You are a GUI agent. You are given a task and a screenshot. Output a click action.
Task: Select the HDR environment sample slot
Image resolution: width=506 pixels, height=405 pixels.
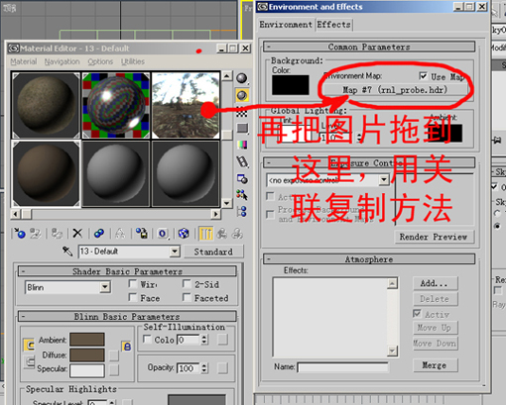pos(186,105)
